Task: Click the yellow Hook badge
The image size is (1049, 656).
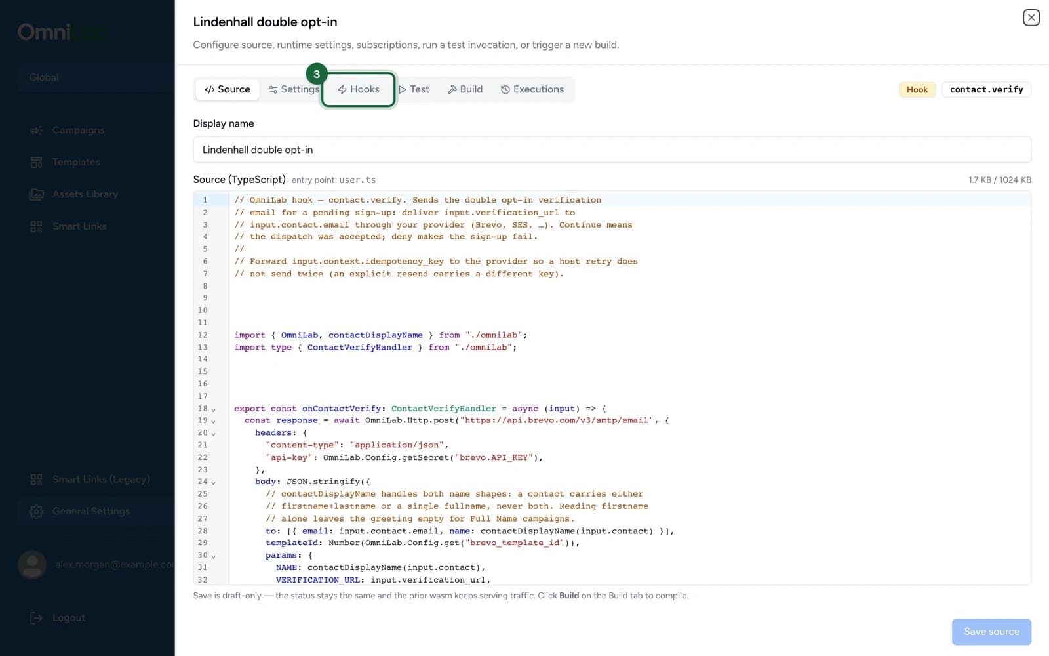Action: click(x=917, y=90)
